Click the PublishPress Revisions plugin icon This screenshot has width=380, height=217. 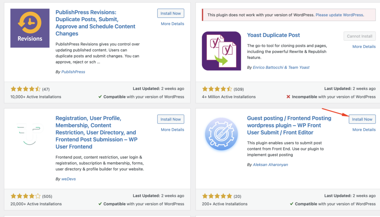pos(30,28)
